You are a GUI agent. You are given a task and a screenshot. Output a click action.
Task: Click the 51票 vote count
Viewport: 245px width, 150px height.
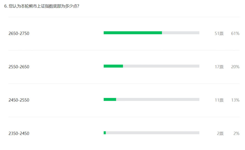tap(219, 34)
